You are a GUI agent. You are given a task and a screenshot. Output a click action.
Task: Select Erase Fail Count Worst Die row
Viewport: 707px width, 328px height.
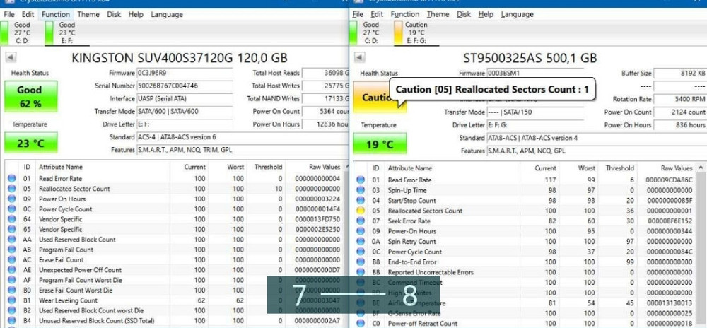174,290
